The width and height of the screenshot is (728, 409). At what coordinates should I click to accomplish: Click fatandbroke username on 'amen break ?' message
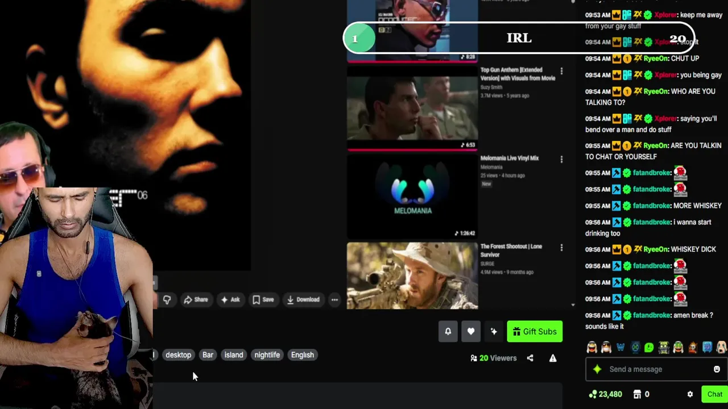(x=652, y=315)
